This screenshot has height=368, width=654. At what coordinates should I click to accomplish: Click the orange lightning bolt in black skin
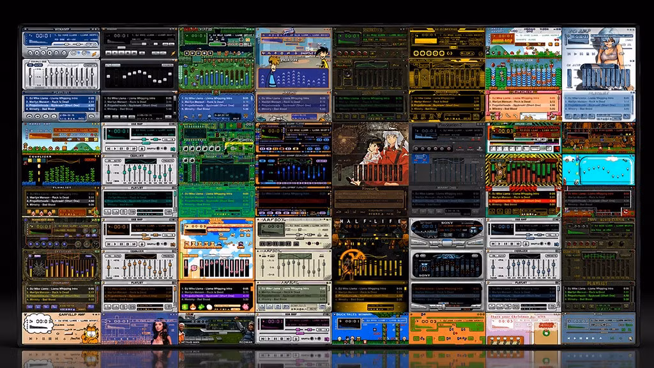click(173, 54)
